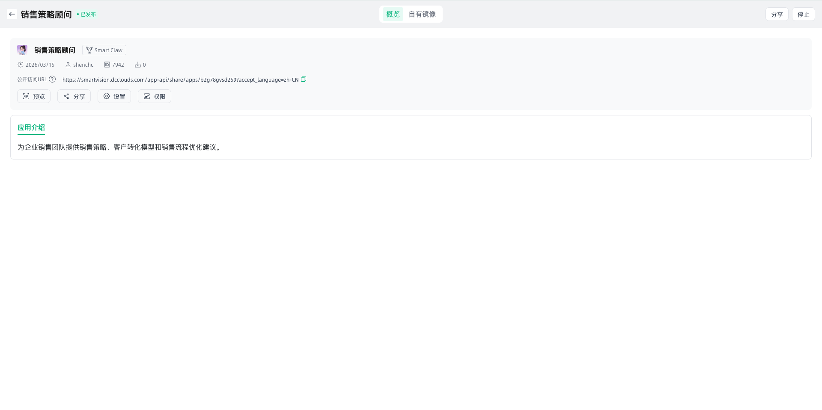Click 分享 button beside 预览

(74, 96)
